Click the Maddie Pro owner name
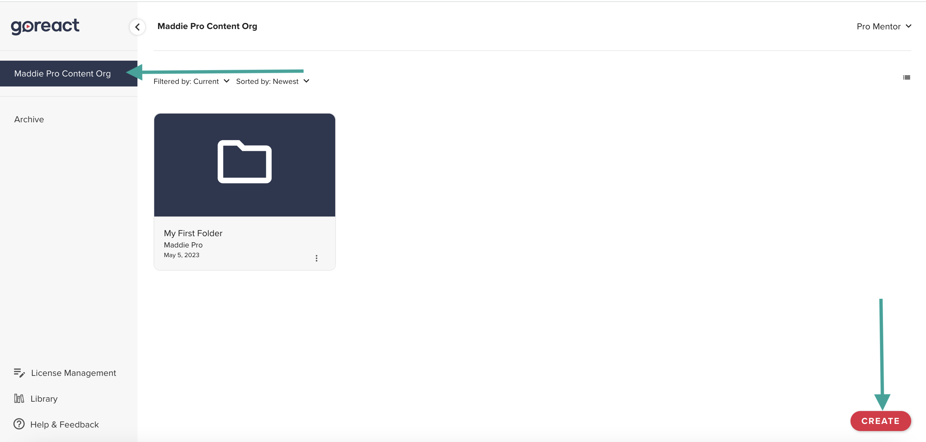926x442 pixels. click(183, 245)
